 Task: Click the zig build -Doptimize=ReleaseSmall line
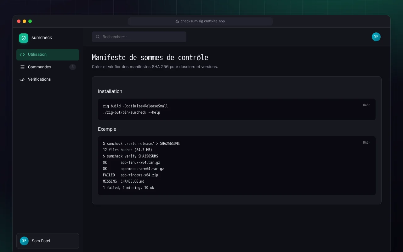135,106
